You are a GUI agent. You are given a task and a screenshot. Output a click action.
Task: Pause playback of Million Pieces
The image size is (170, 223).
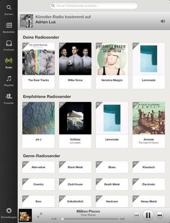(x=148, y=215)
